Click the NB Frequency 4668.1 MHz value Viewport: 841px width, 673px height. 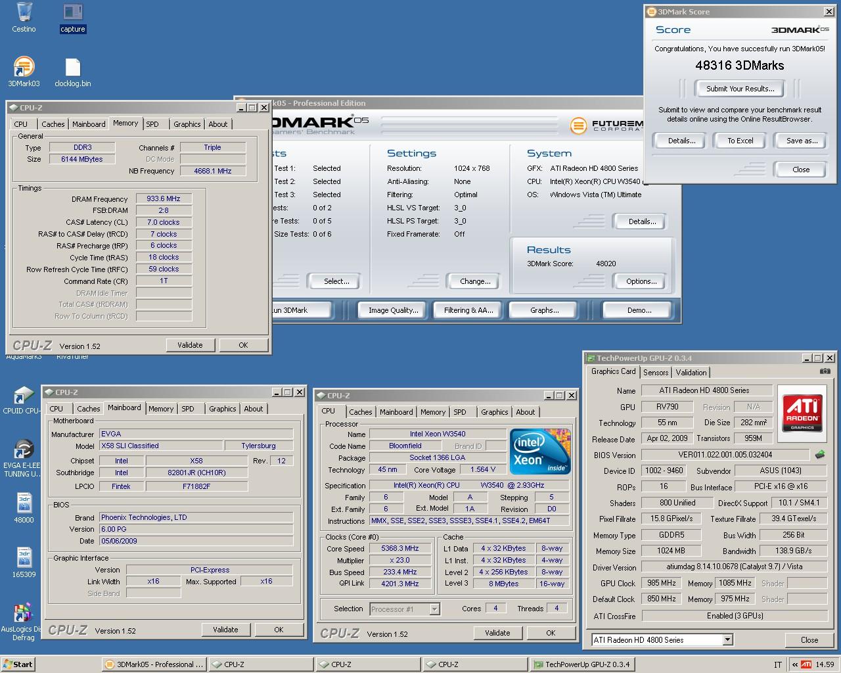[213, 171]
